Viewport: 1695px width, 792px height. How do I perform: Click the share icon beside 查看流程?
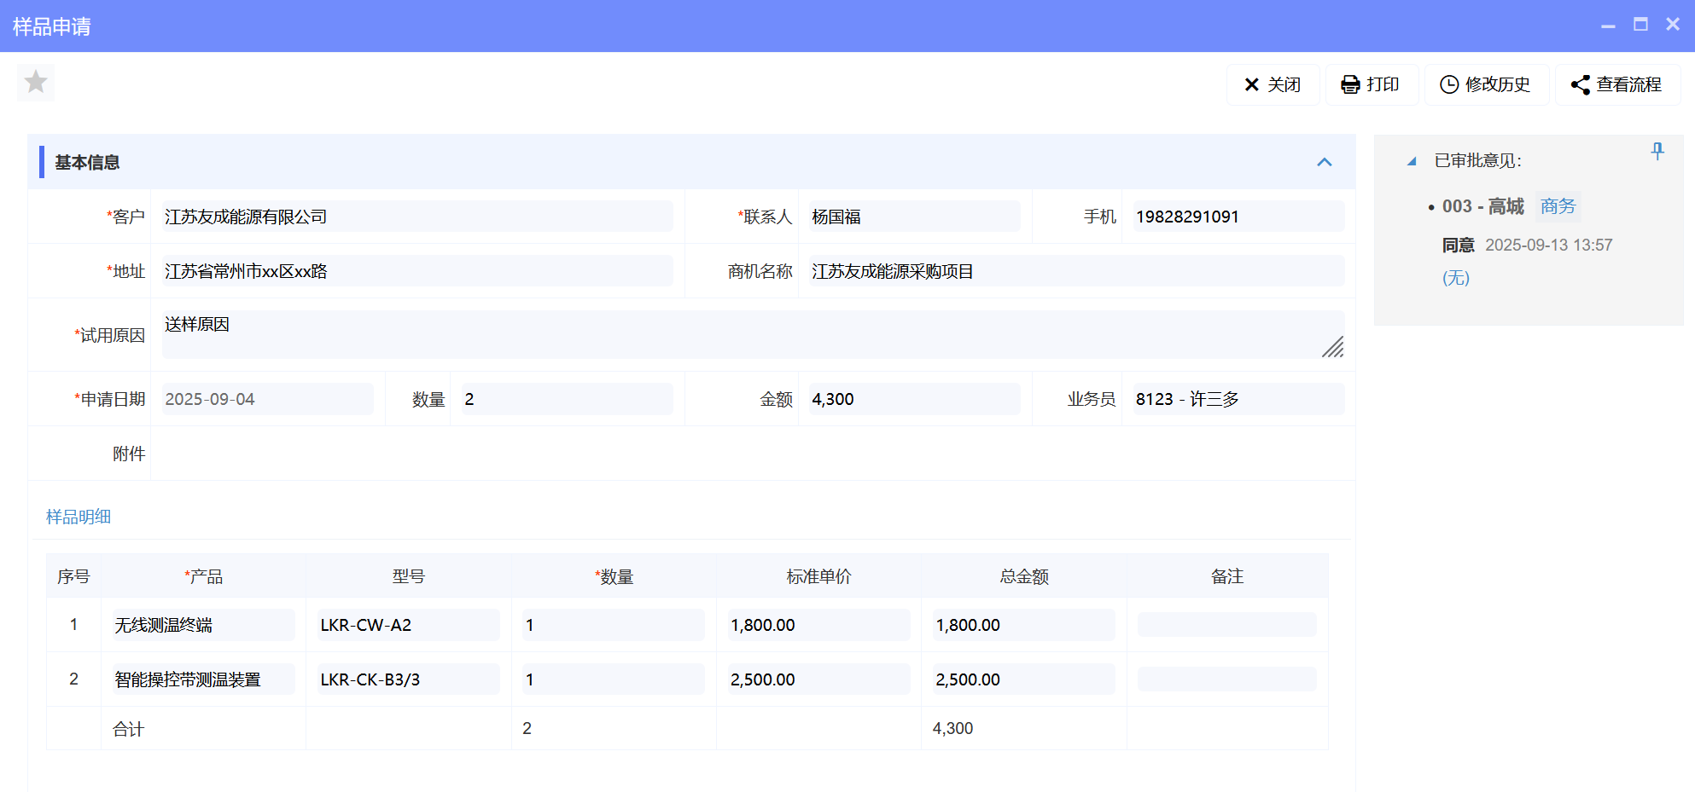(1579, 84)
